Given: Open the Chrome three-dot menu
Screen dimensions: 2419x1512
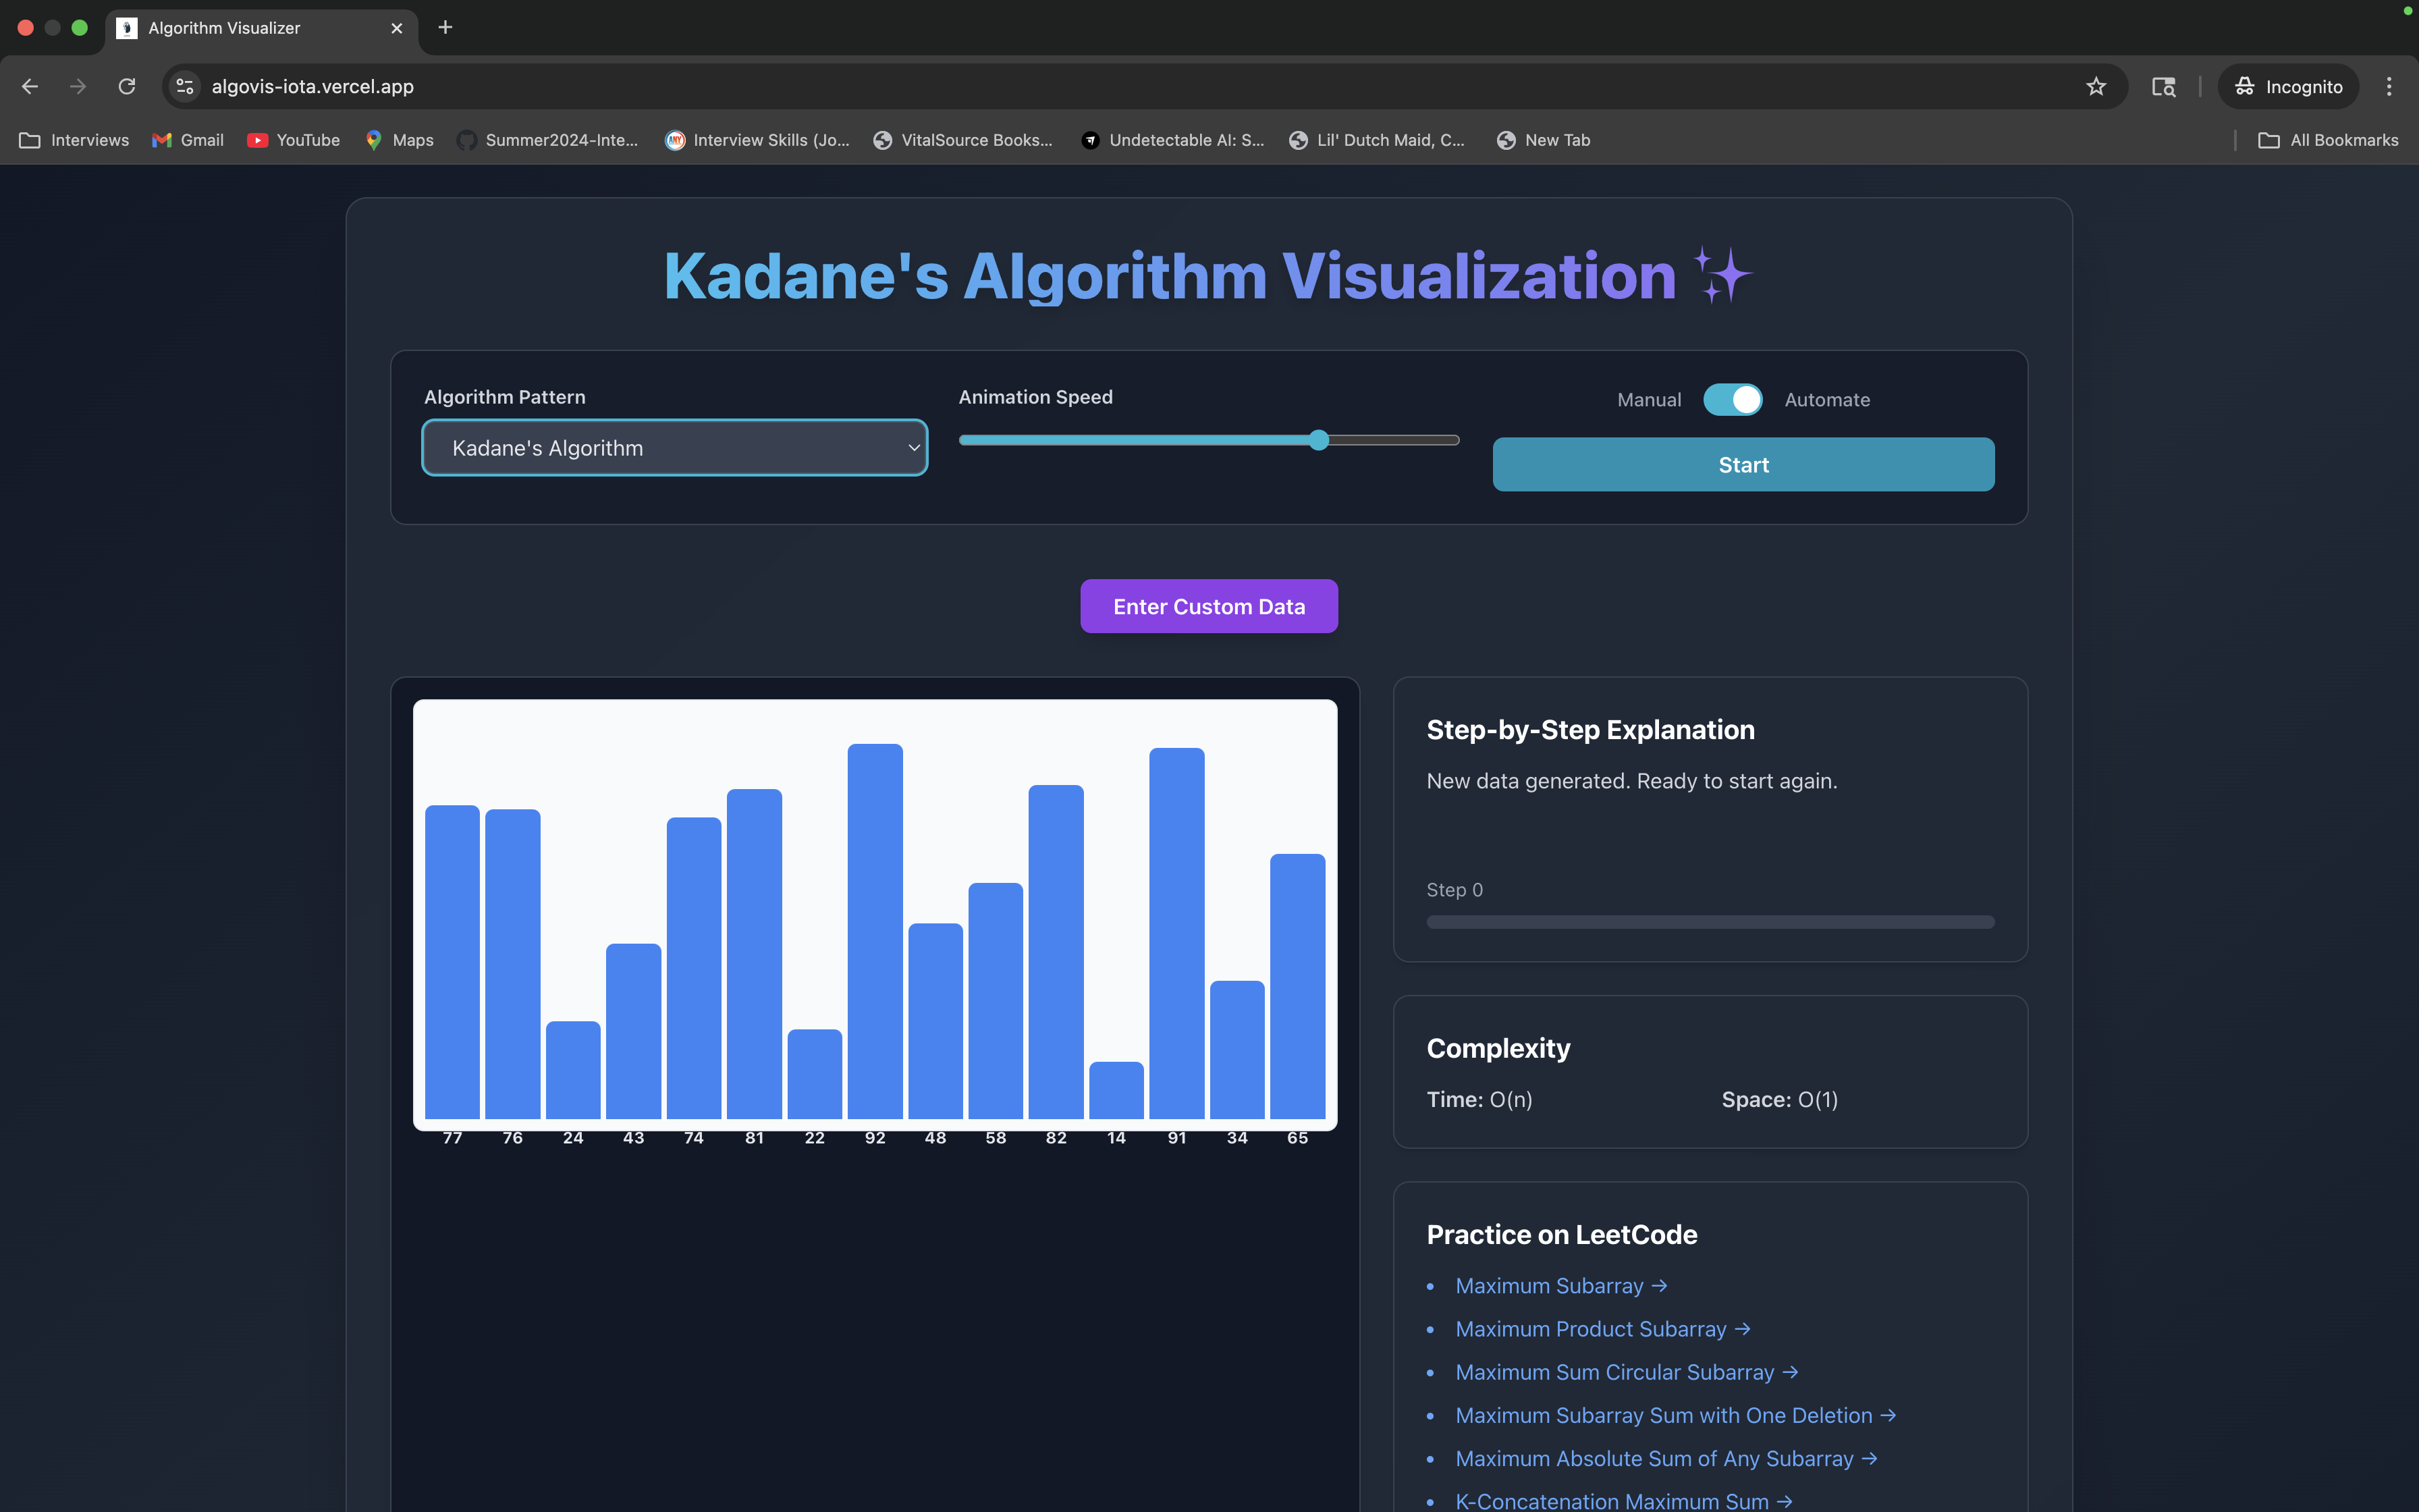Looking at the screenshot, I should [x=2389, y=87].
